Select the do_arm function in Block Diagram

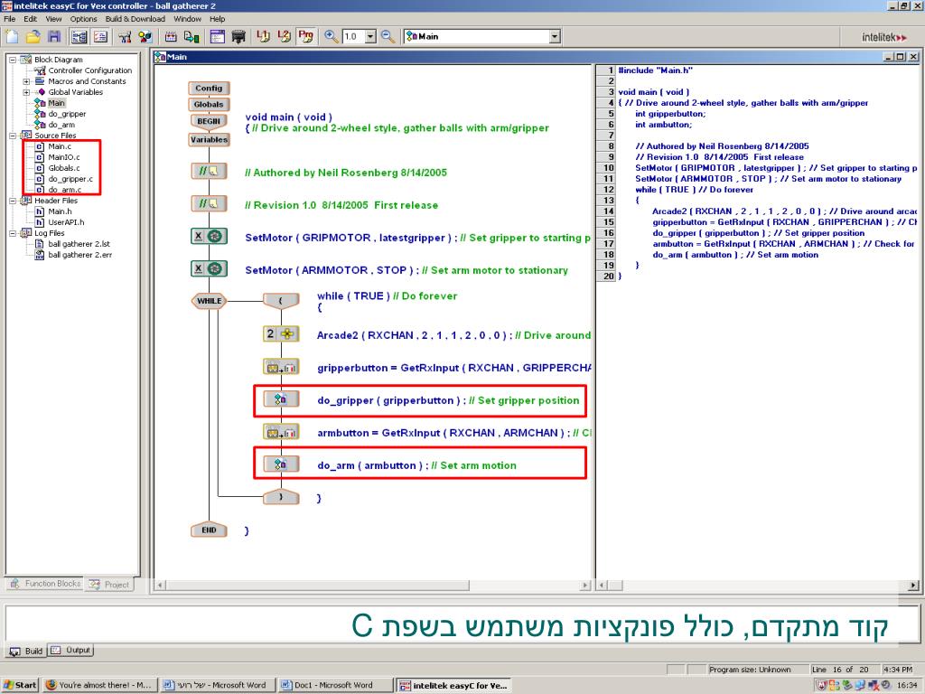coord(61,125)
